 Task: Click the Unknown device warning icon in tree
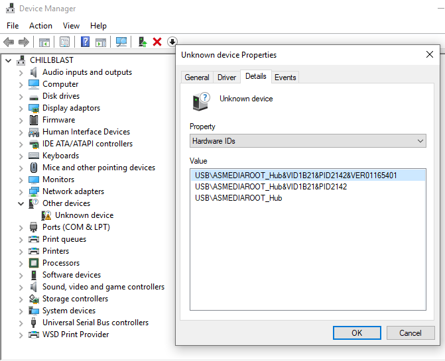(x=46, y=215)
